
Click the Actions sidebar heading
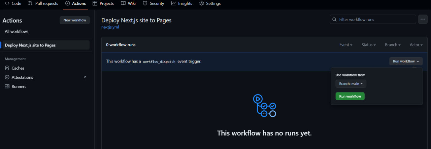12,21
